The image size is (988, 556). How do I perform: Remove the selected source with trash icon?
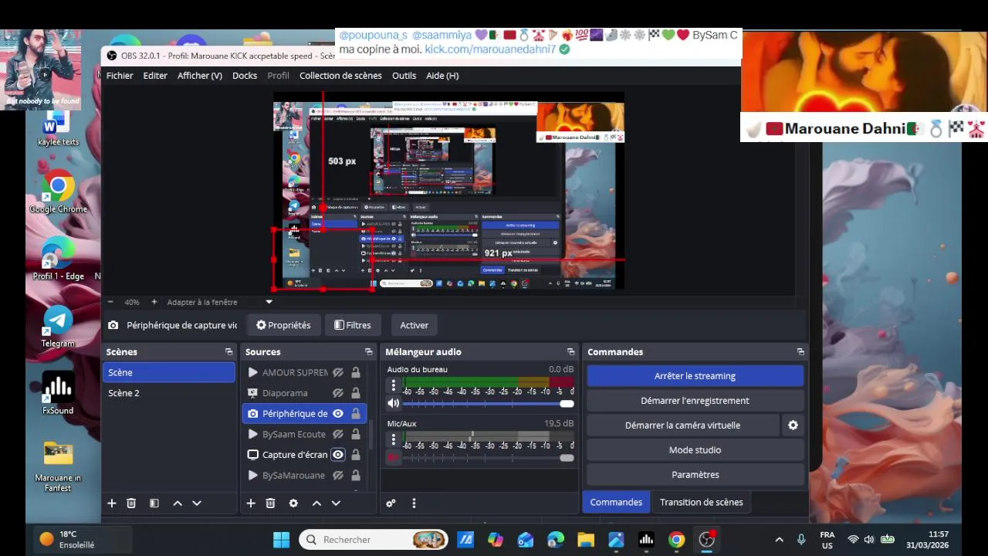pyautogui.click(x=270, y=503)
